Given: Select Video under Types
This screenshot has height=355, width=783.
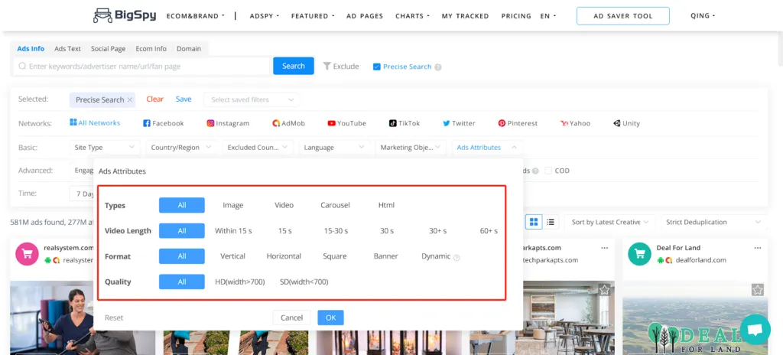Looking at the screenshot, I should coord(284,205).
